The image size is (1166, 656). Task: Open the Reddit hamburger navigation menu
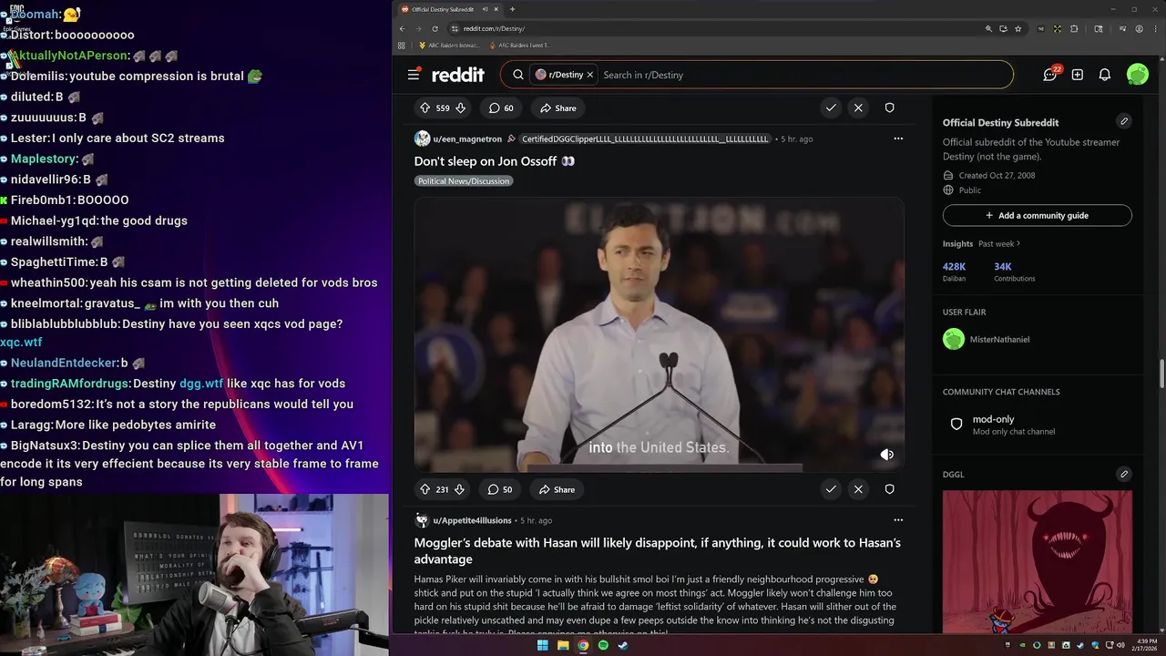click(x=414, y=75)
